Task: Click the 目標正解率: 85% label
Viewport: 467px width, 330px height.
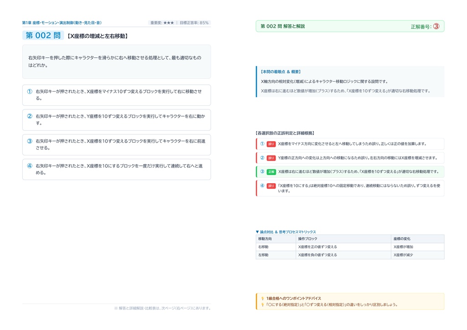Action: click(194, 23)
